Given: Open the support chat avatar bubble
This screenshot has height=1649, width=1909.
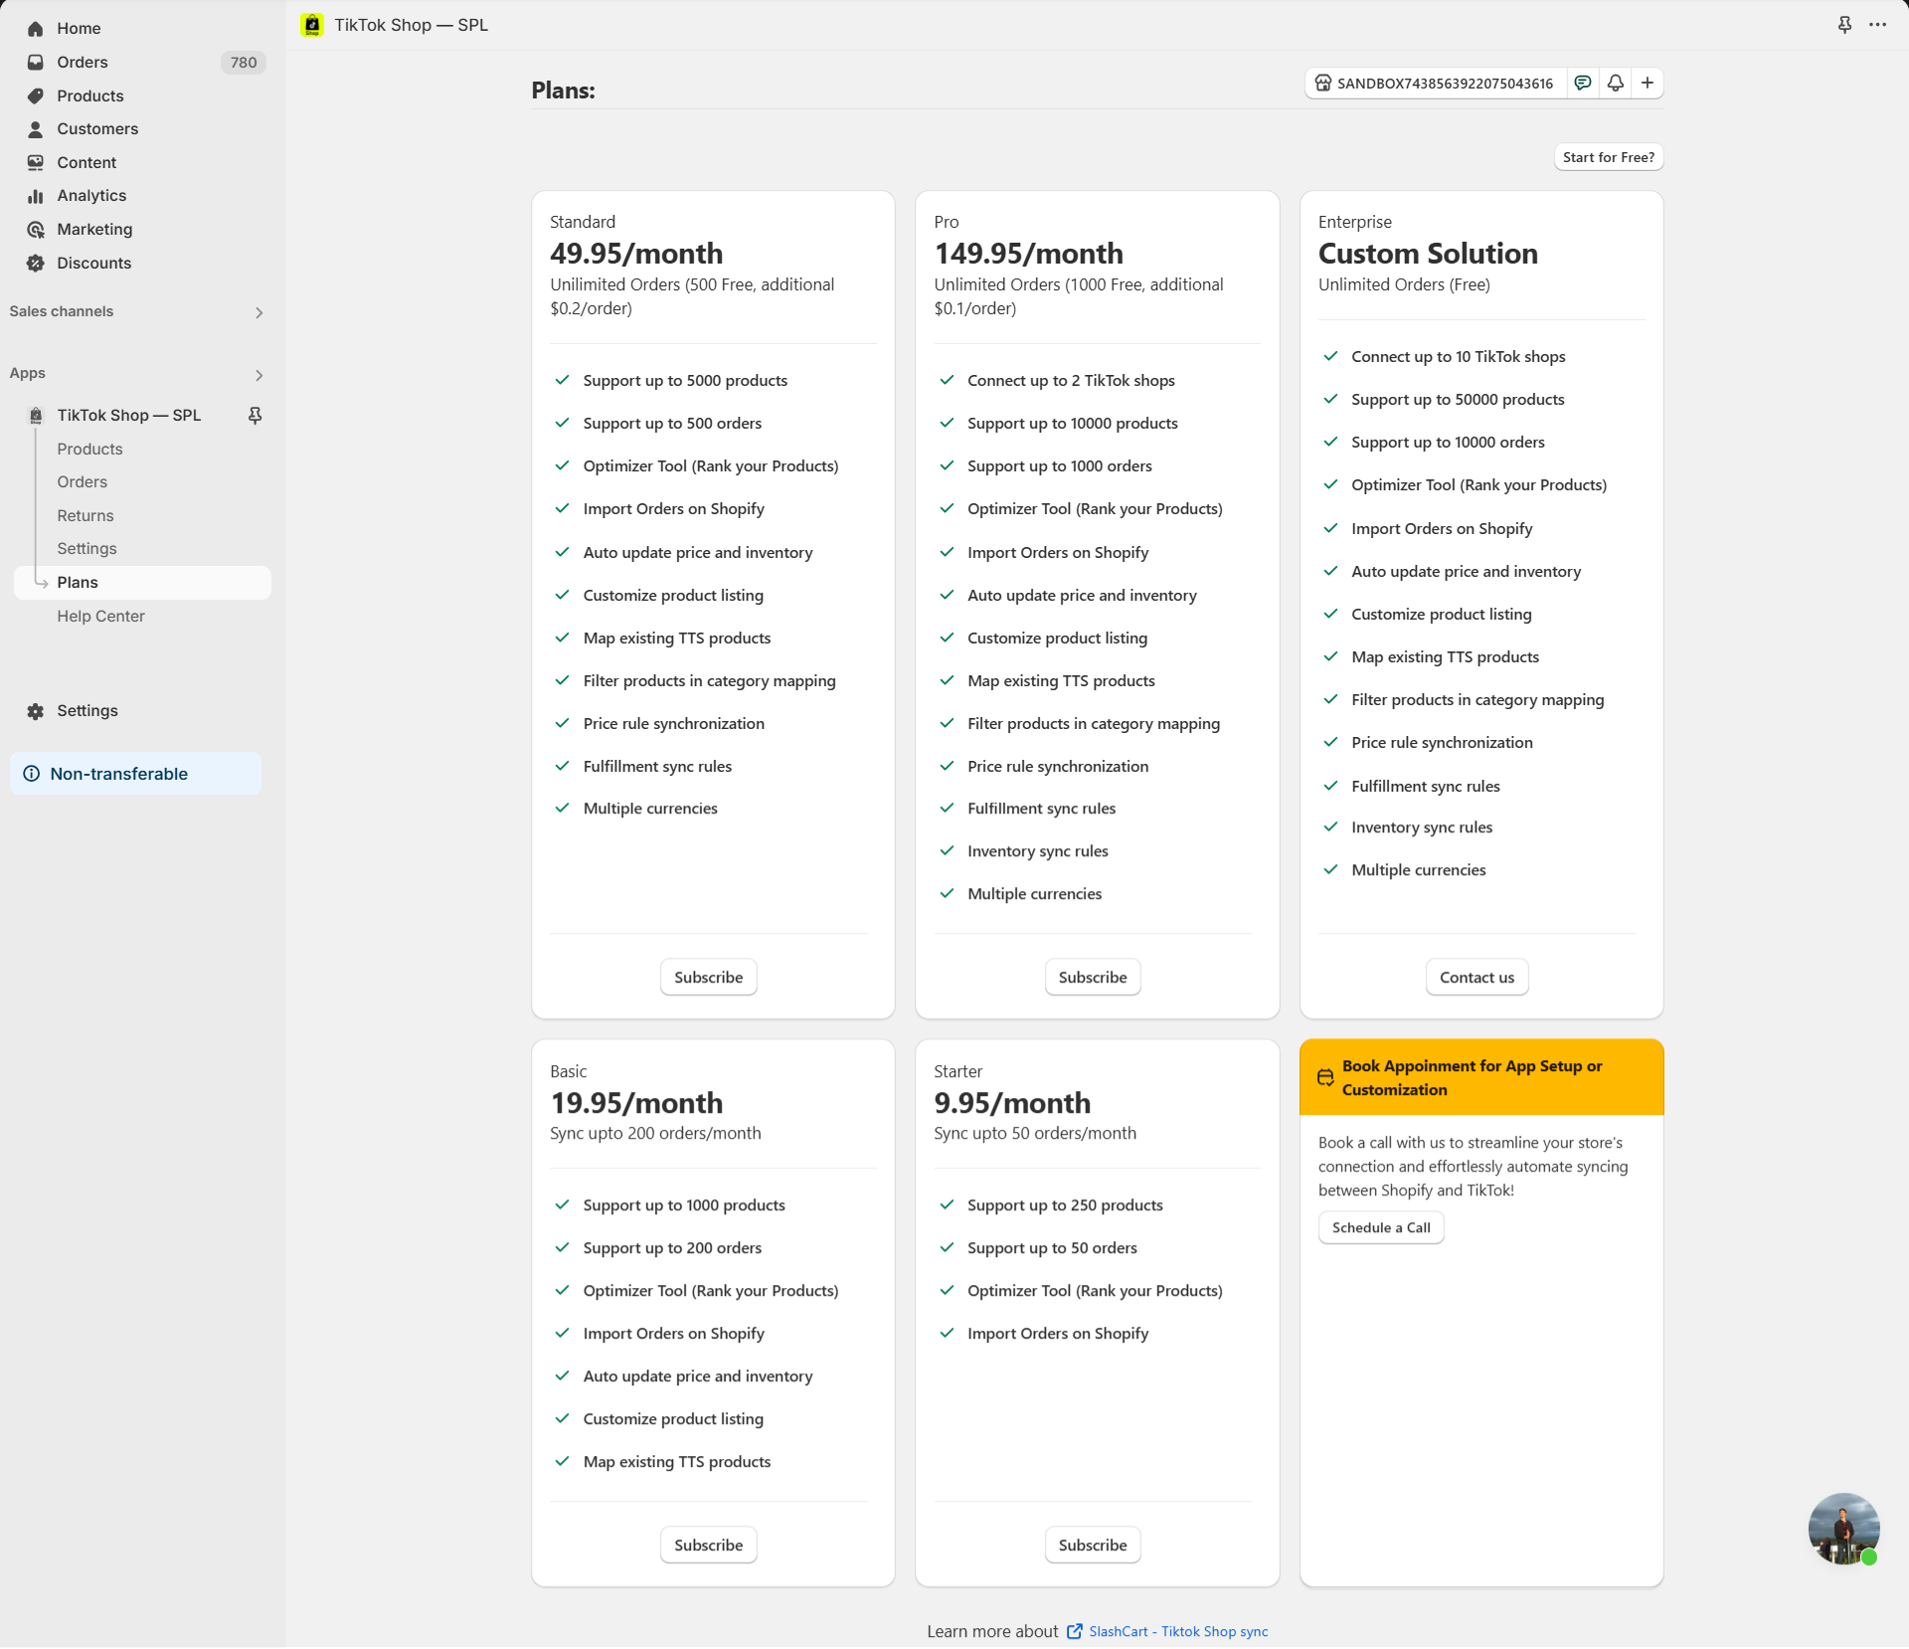Looking at the screenshot, I should (1843, 1528).
